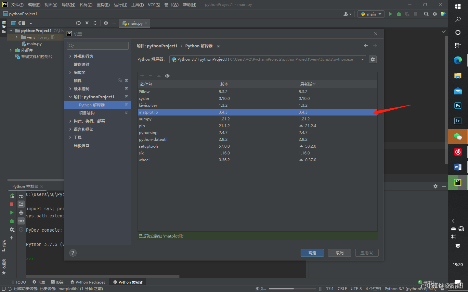The height and width of the screenshot is (292, 468).
Task: Click the red stop console icon
Action: (x=12, y=204)
